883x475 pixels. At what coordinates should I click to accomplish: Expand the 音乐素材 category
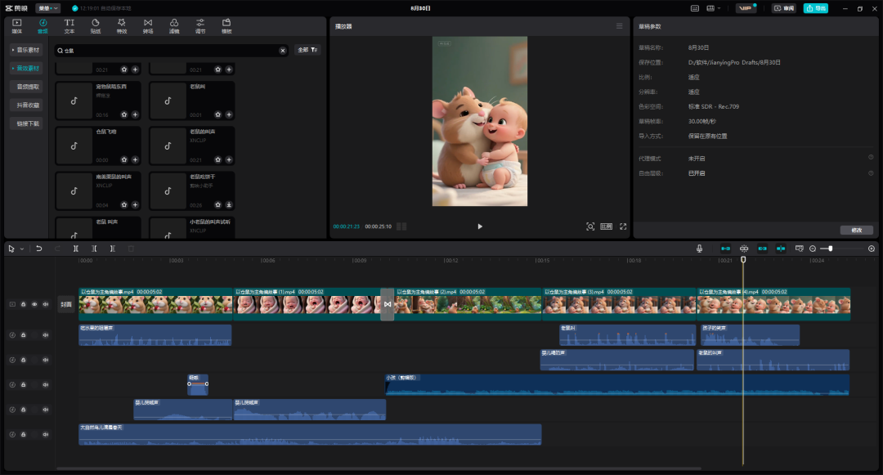point(26,50)
